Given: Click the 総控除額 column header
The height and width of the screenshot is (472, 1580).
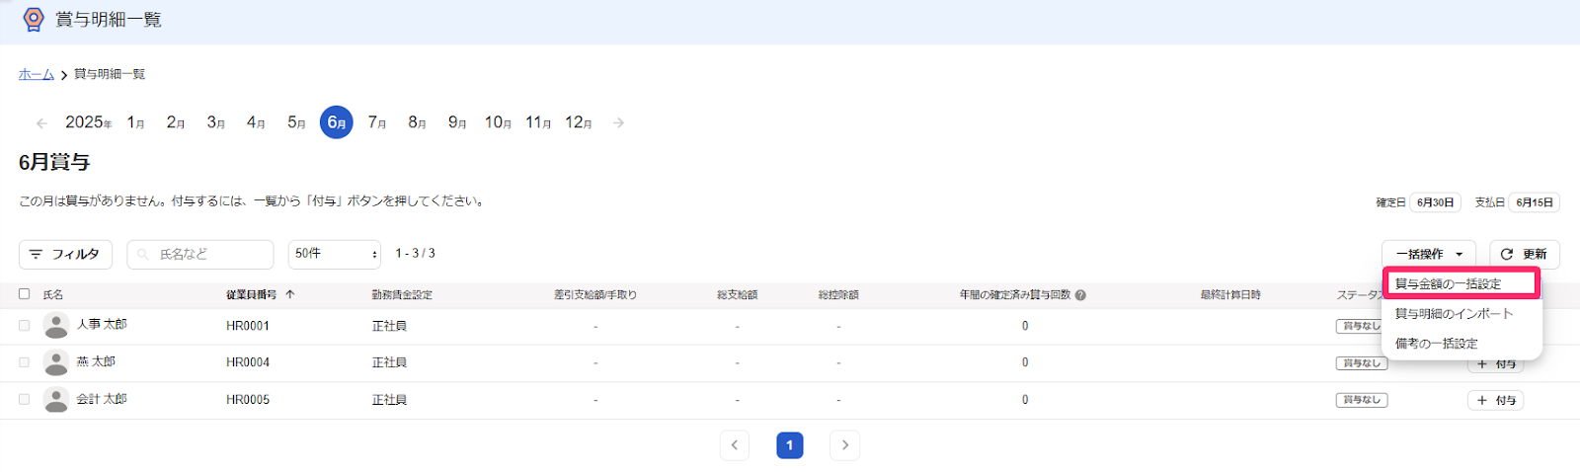Looking at the screenshot, I should click(838, 295).
